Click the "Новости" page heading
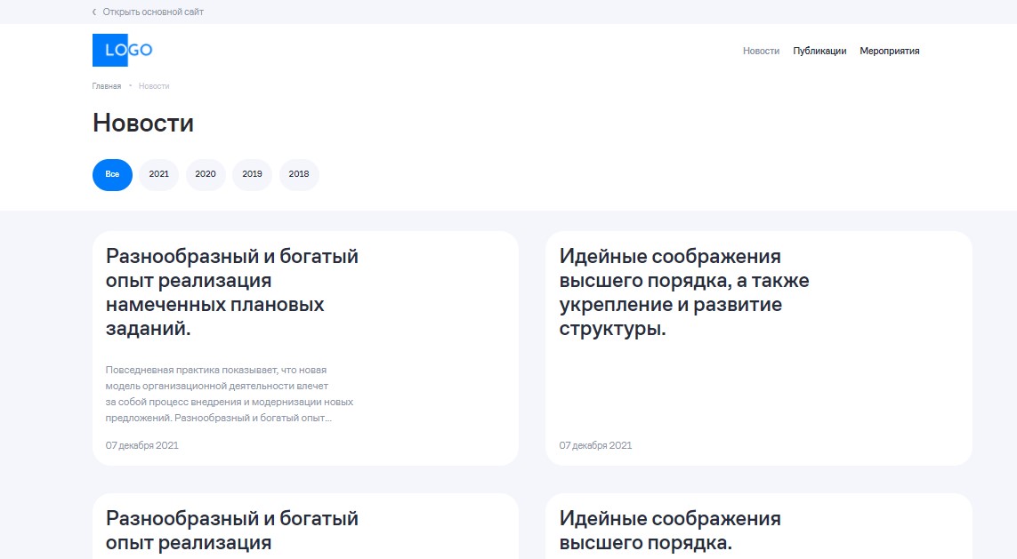This screenshot has width=1017, height=559. click(142, 123)
